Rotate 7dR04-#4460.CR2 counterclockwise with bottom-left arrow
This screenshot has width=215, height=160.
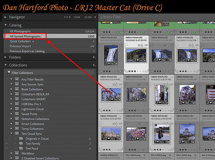(126, 71)
